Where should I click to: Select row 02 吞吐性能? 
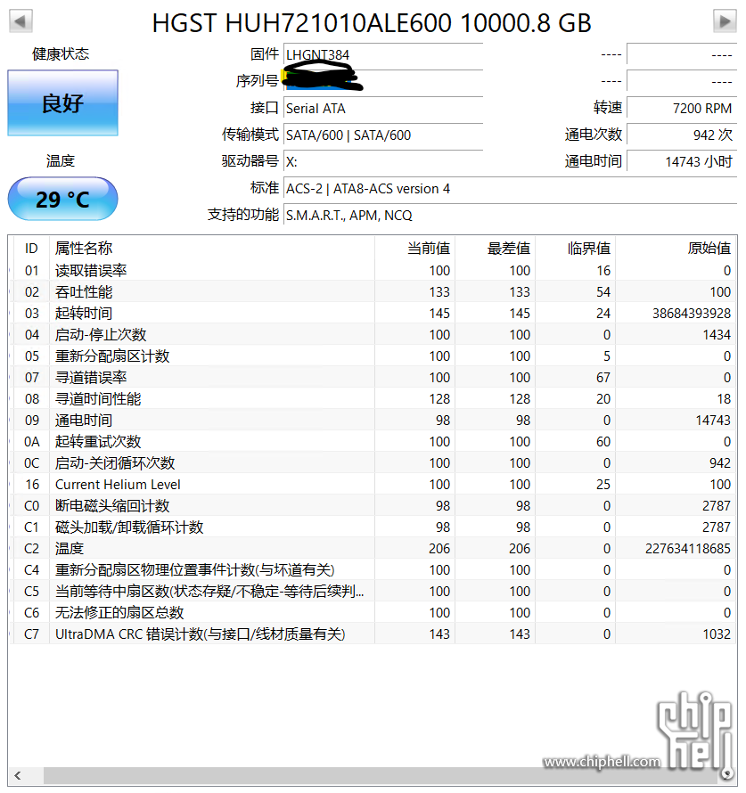[x=373, y=292]
